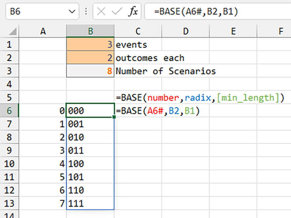Screen dimensions: 291x218
Task: Select cell B6 containing 000
Action: coord(90,111)
